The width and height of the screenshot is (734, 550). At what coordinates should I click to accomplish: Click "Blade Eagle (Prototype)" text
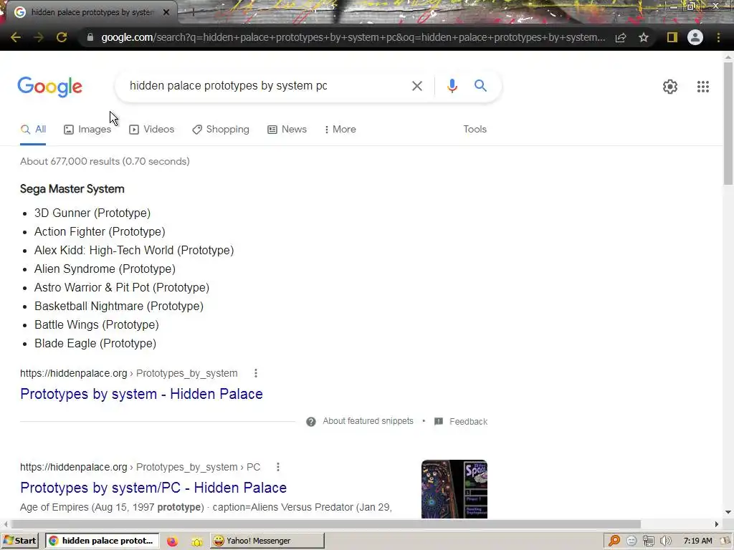(x=95, y=343)
